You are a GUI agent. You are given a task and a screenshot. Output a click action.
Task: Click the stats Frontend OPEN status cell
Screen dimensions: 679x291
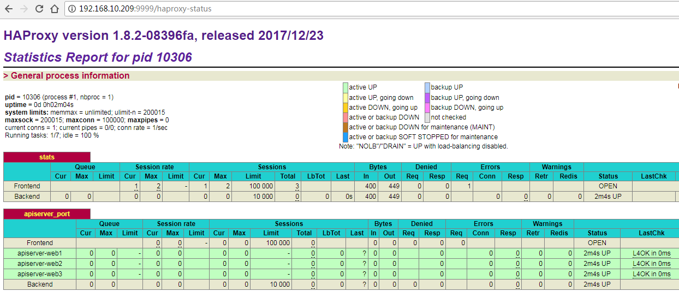coord(608,186)
